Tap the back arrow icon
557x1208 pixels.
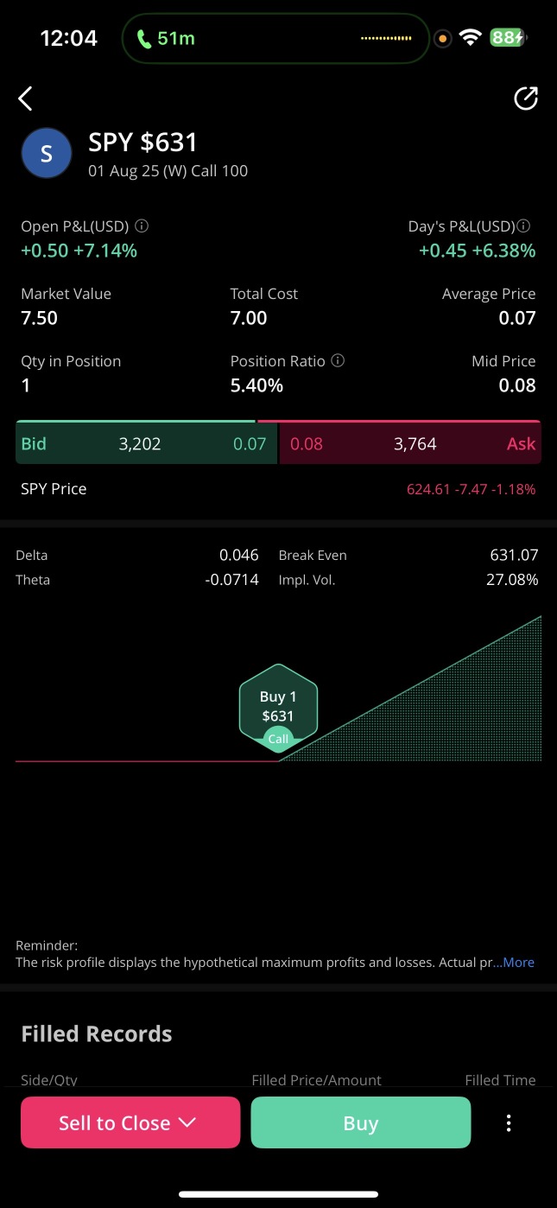point(26,99)
